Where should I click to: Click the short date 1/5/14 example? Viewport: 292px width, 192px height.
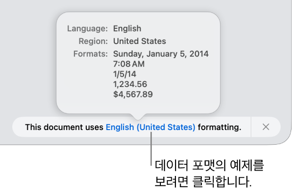coord(125,74)
